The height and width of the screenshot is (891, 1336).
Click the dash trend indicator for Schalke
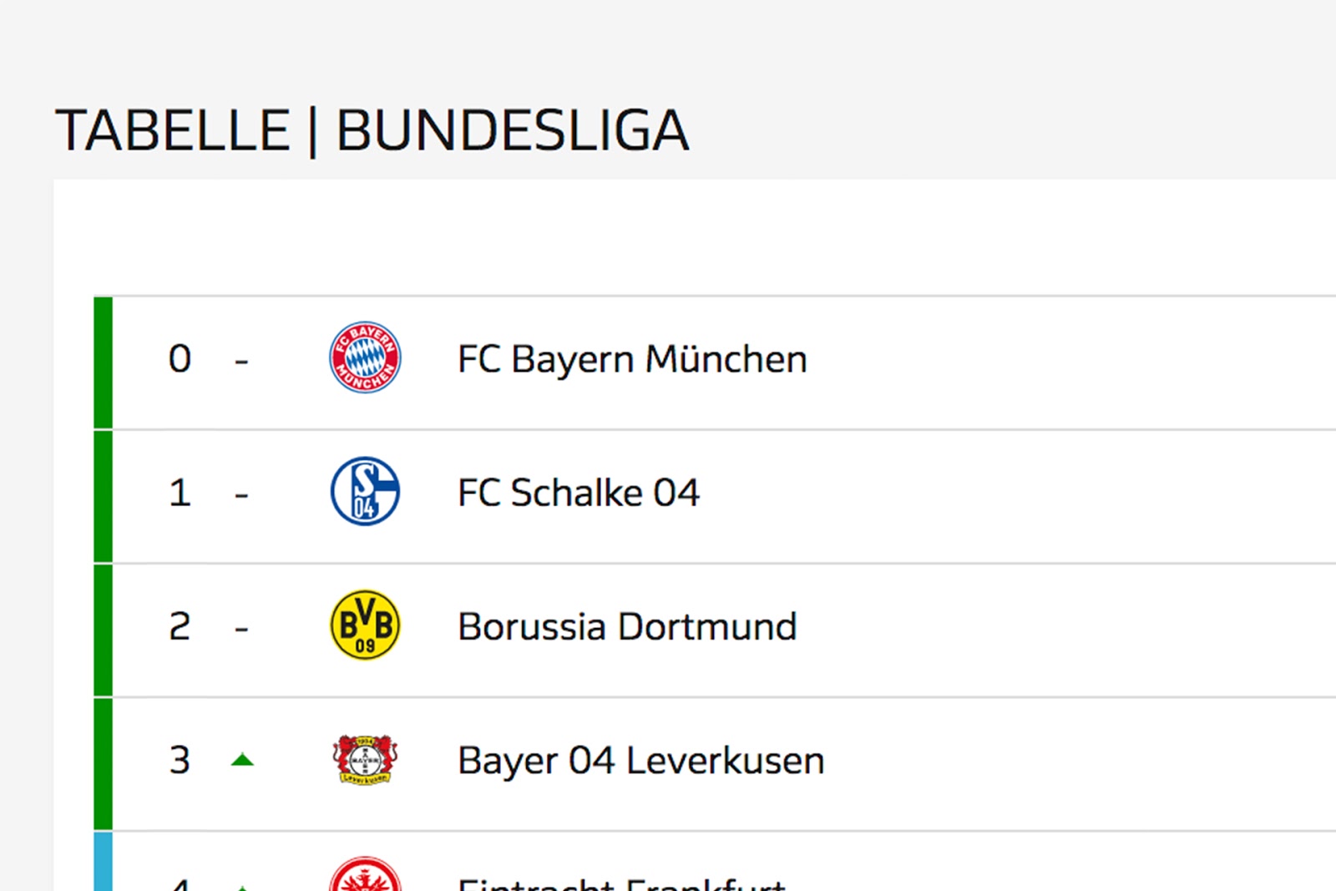[x=241, y=495]
